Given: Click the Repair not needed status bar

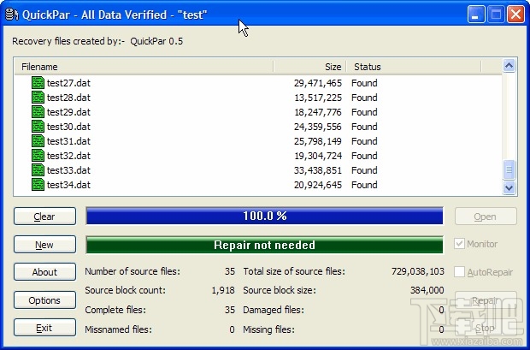Looking at the screenshot, I should [264, 245].
